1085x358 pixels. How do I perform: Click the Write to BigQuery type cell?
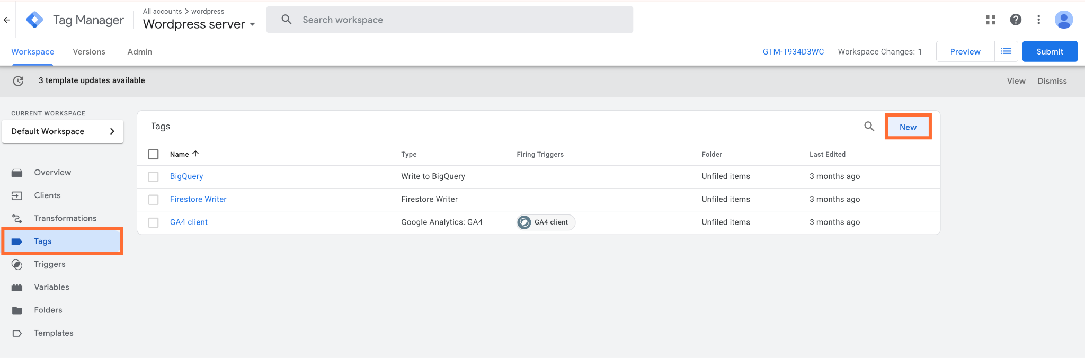coord(433,176)
